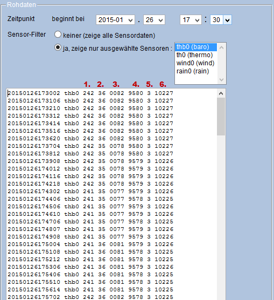This screenshot has width=274, height=300.
Task: Click inside the raw data text area
Action: pos(112,194)
